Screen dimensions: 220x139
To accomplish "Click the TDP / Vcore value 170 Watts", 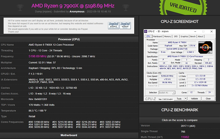I will (x=41, y=105).
